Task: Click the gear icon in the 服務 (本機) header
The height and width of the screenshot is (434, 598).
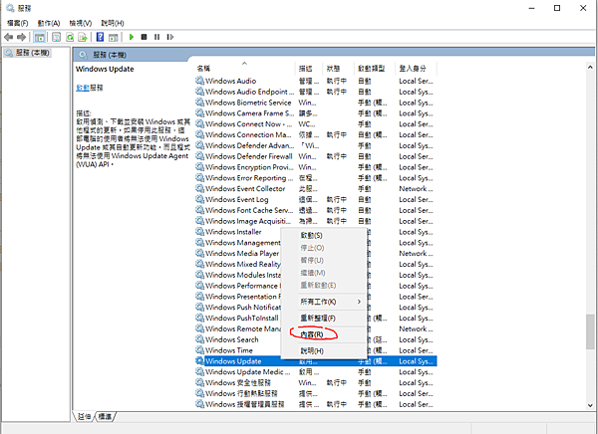Action: coord(83,55)
